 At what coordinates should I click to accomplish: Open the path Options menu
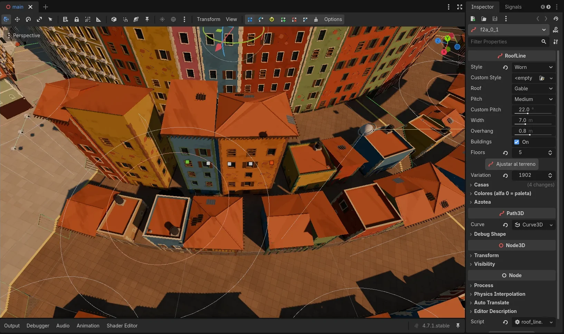coord(333,19)
